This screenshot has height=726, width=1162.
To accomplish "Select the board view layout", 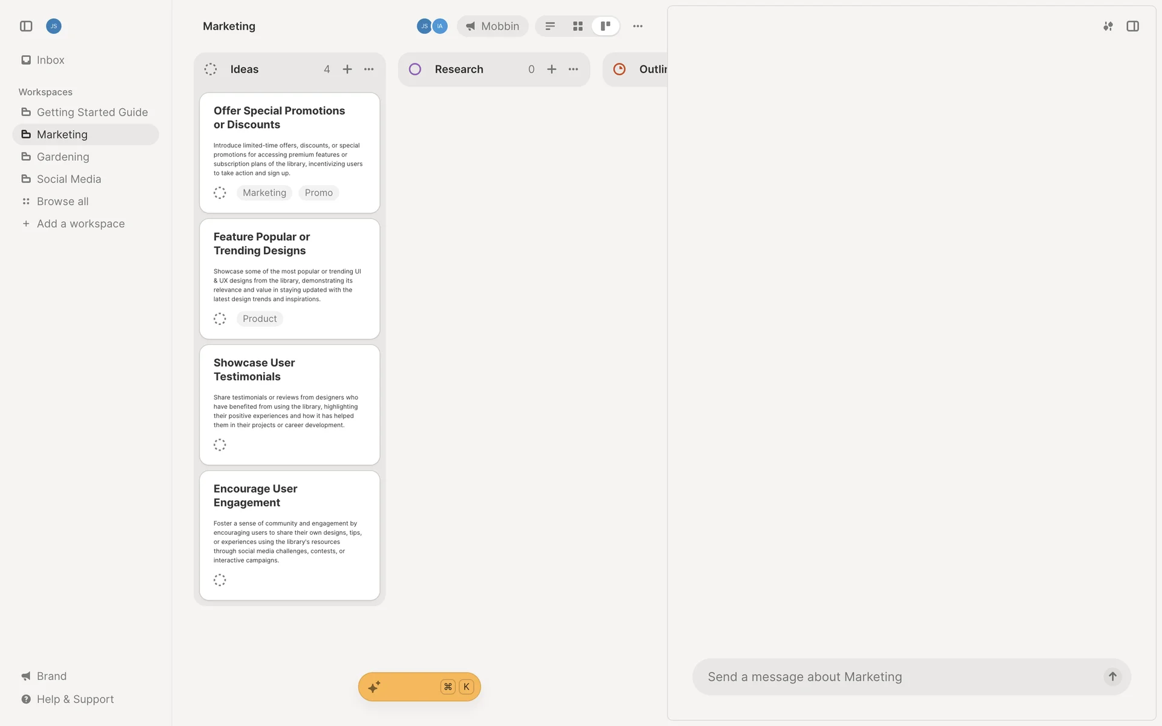I will (605, 26).
